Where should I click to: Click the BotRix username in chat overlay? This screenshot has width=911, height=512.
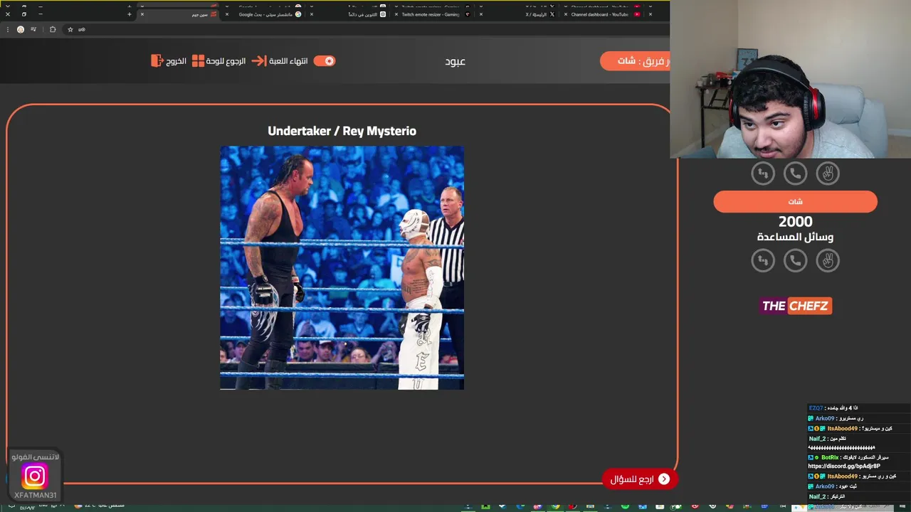tap(830, 457)
